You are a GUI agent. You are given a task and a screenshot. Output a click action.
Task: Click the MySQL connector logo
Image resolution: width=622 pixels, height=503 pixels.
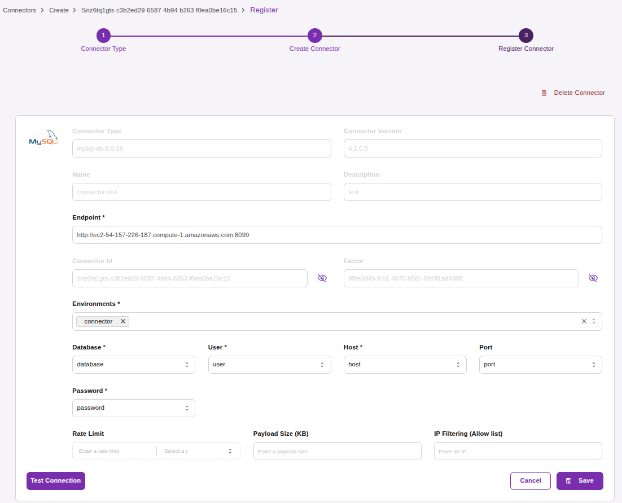click(43, 137)
